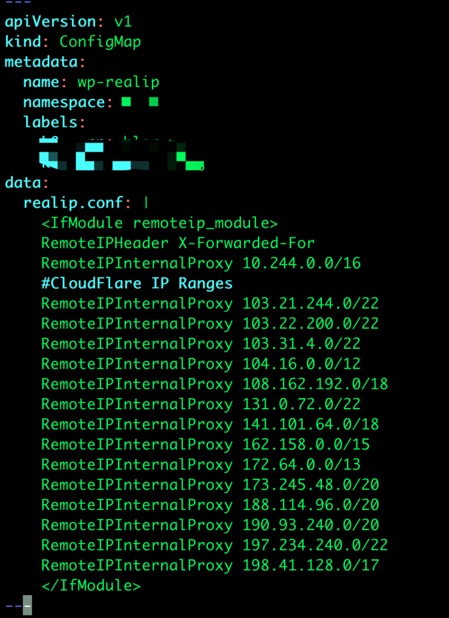This screenshot has height=618, width=449.
Task: Click the 162.158.0.0/15 IP range
Action: [306, 445]
